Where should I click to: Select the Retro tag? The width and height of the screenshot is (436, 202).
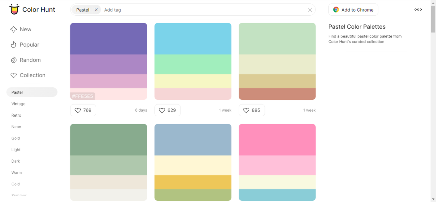16,115
